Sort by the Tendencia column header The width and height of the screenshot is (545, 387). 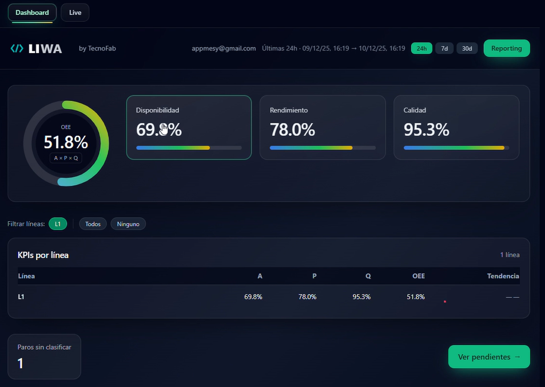click(503, 276)
